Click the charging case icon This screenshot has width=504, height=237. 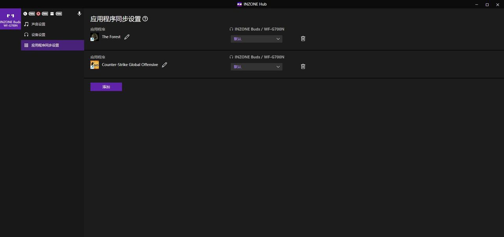(x=52, y=14)
